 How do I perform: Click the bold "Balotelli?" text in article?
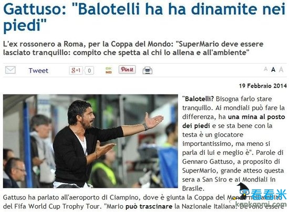pos(198,99)
